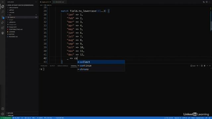212x119 pixels.
Task: Change end of line via LF item
Action: pos(189,118)
